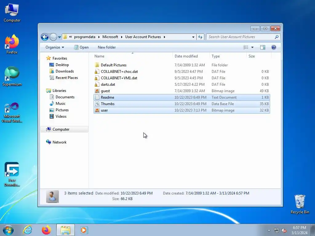Screen dimensions: 315x236
Task: Select the Readme text document icon
Action: [x=97, y=97]
